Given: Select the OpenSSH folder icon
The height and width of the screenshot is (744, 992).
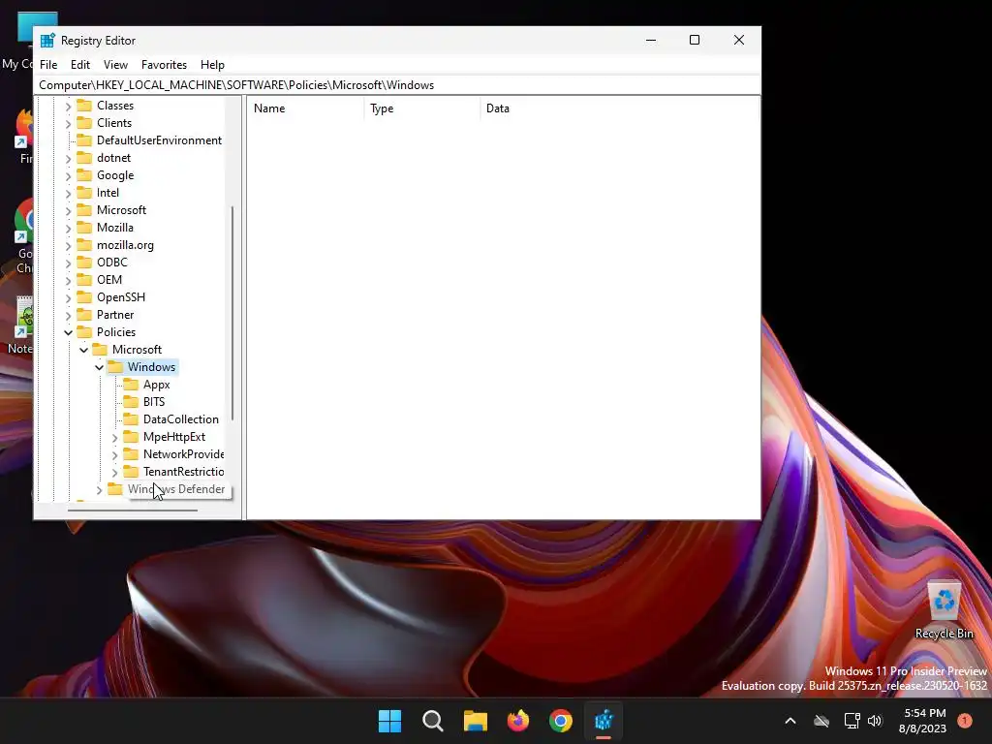Looking at the screenshot, I should click(x=84, y=296).
